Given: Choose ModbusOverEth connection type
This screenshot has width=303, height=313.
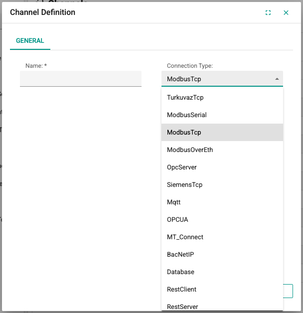Looking at the screenshot, I should pyautogui.click(x=222, y=150).
